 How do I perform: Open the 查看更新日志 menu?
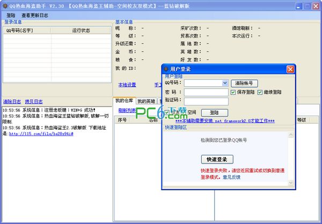point(35,16)
